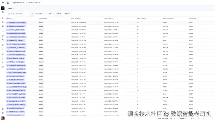Viewport: 215px width, 121px height.
Task: Open the user ID link in the 447.68K tokens row
Action: 16,98
